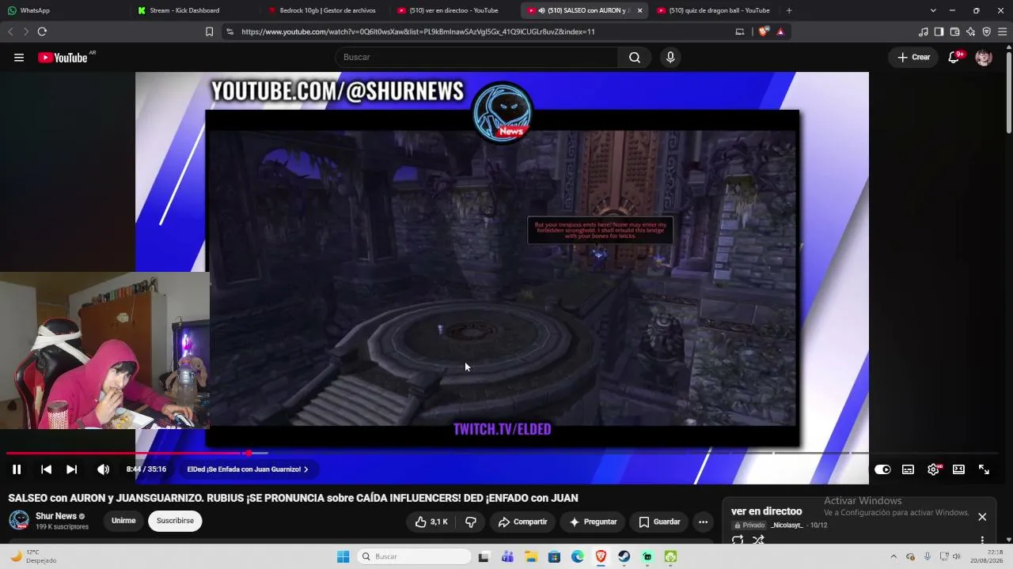Screen dimensions: 1013x569
Task: Open the Shur News channel link
Action: click(x=55, y=516)
